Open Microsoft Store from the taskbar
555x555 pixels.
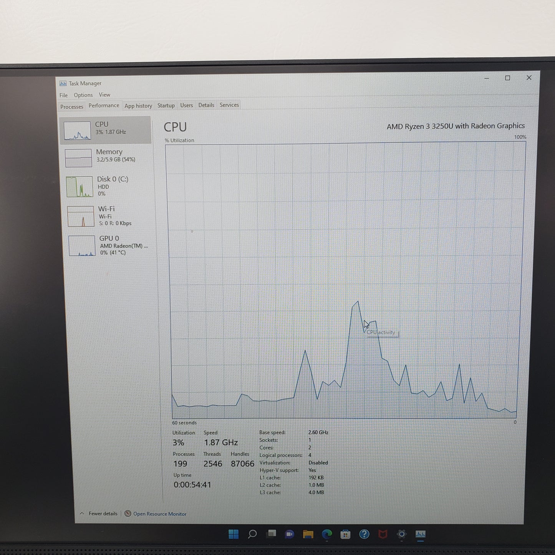click(345, 534)
